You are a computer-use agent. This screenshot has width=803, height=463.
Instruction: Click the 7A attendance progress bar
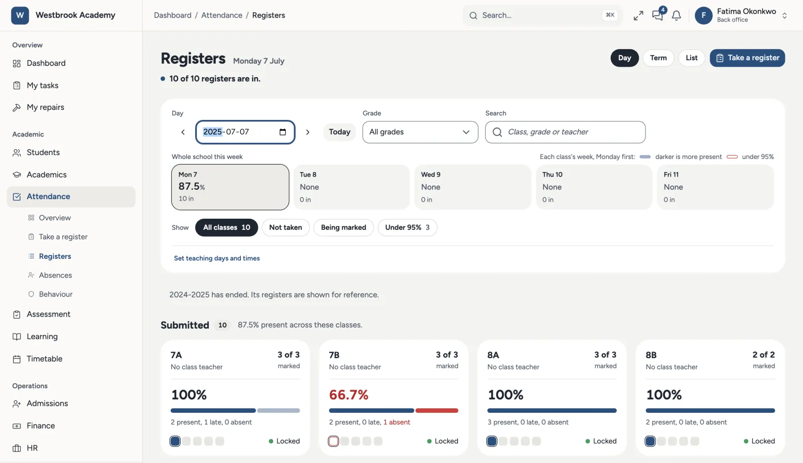(235, 411)
